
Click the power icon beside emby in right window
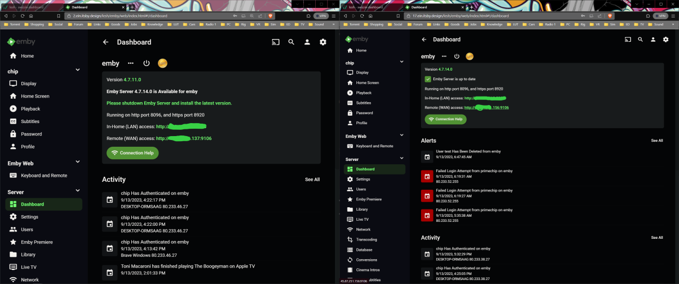point(457,56)
